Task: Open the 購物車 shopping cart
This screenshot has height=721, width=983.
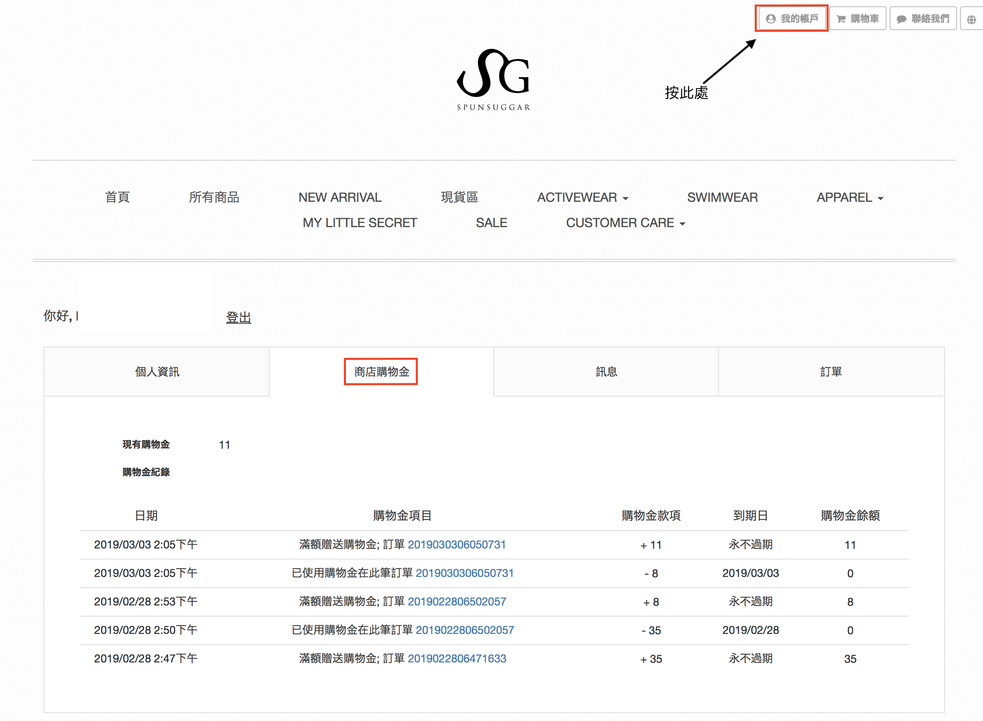Action: pos(857,18)
